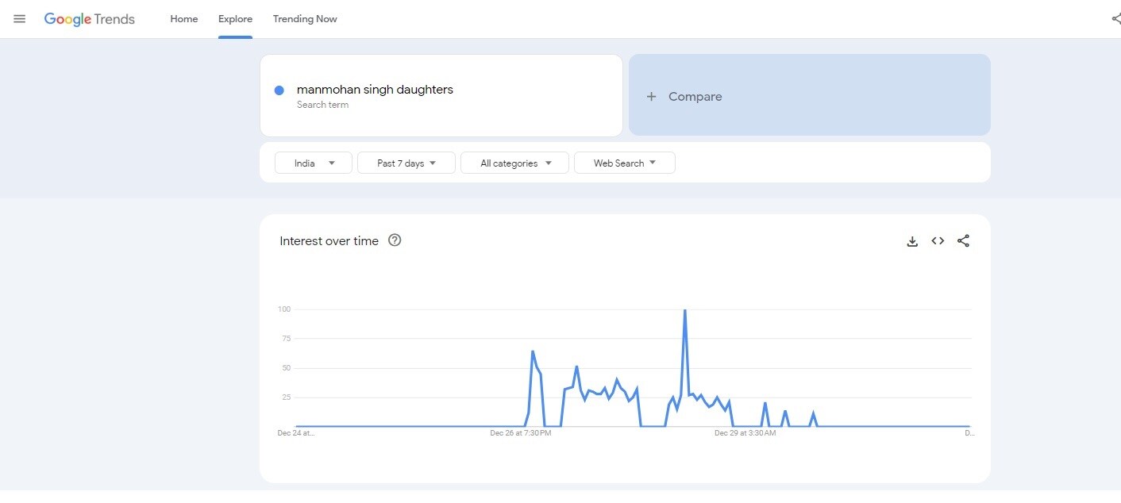Switch to the Trending Now tab
This screenshot has height=503, width=1121.
(305, 19)
